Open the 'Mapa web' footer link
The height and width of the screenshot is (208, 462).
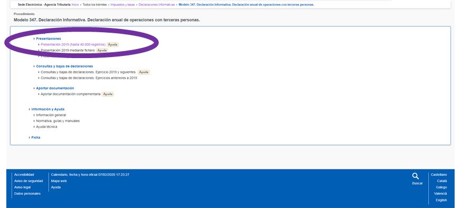pos(59,181)
